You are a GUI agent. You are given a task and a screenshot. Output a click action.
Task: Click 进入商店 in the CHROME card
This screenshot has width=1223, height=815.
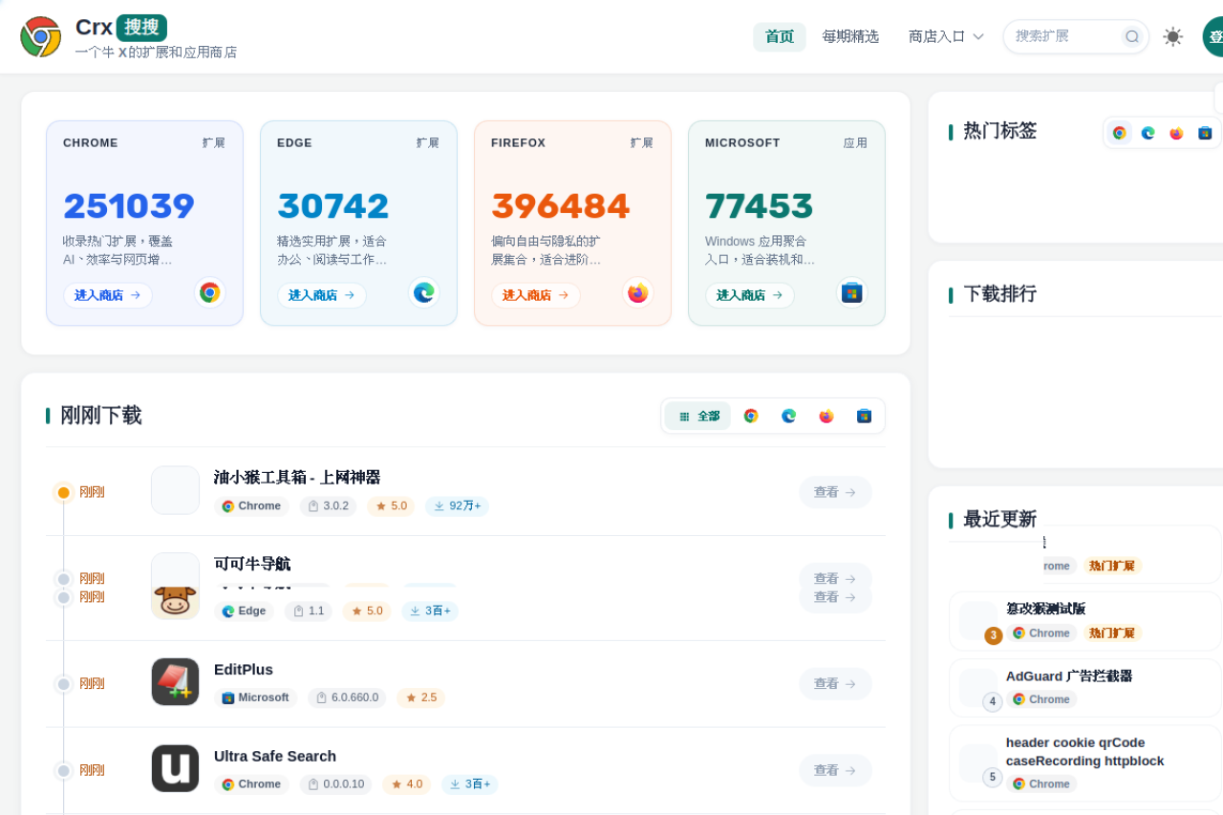pyautogui.click(x=108, y=295)
